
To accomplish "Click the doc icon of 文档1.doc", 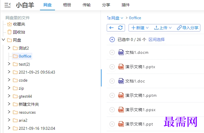I will point(121,81).
